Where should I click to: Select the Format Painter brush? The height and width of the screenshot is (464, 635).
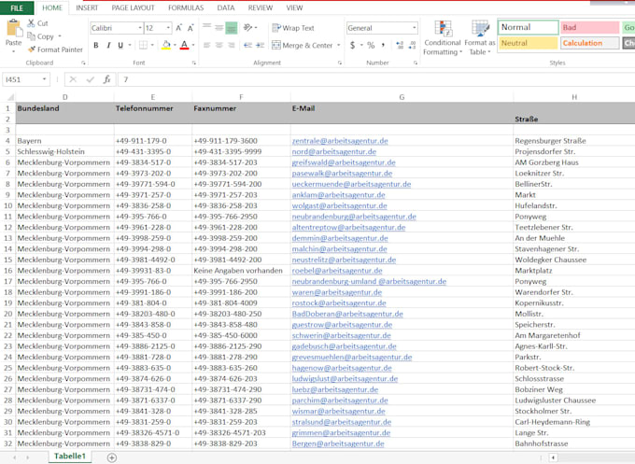[x=31, y=49]
